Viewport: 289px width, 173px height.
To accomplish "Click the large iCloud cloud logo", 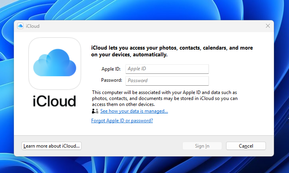I will click(55, 63).
